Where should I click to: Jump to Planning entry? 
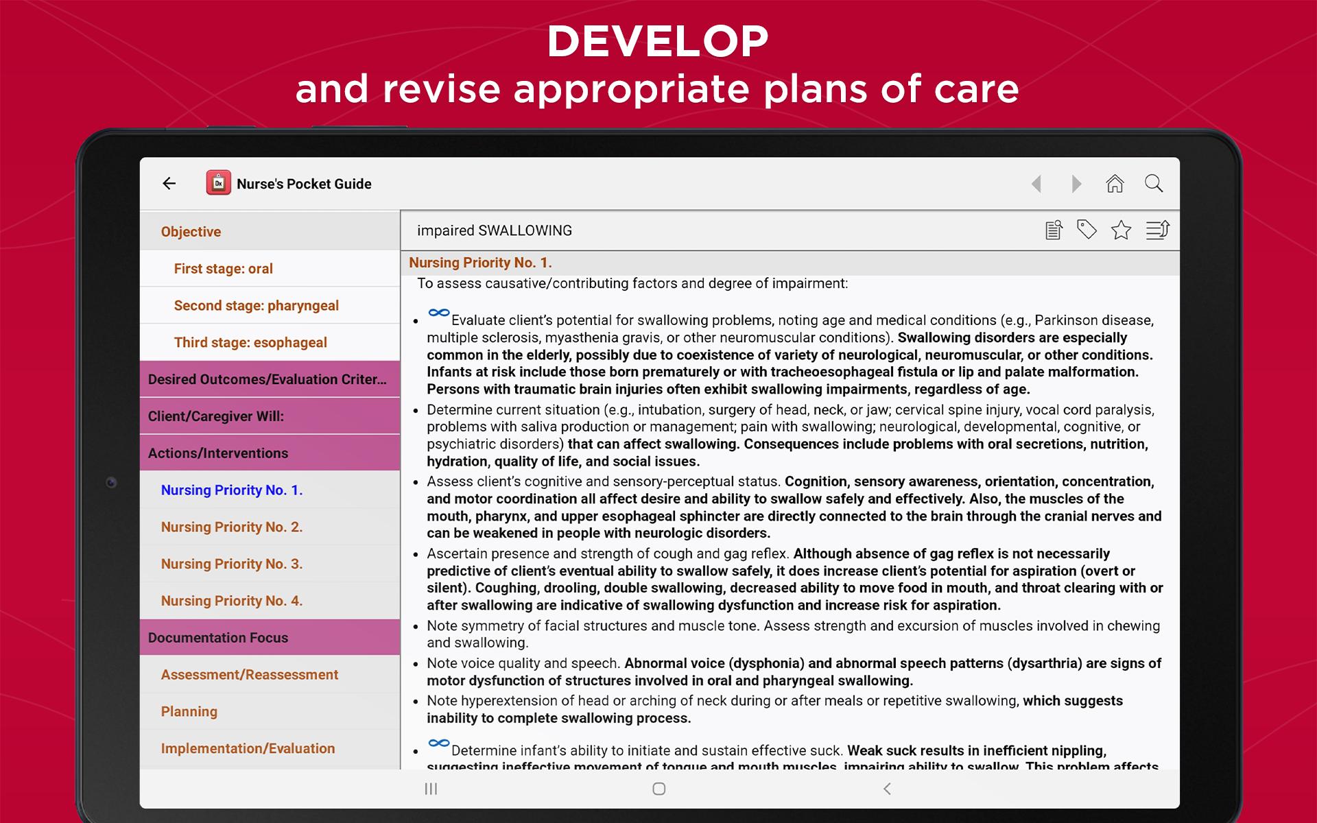[x=270, y=711]
